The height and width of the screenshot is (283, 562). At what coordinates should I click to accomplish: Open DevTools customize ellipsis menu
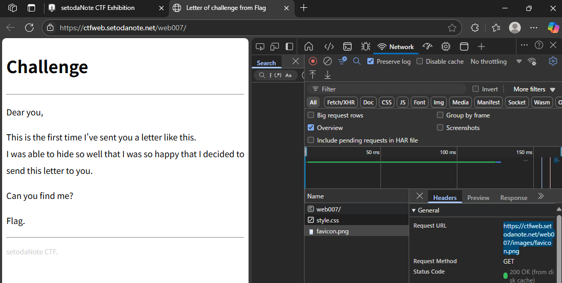point(524,45)
